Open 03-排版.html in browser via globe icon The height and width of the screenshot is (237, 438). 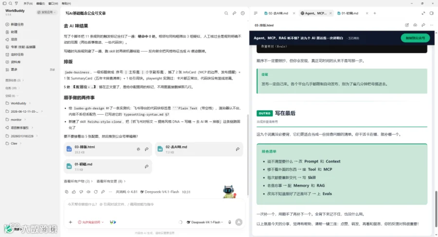pos(139,149)
